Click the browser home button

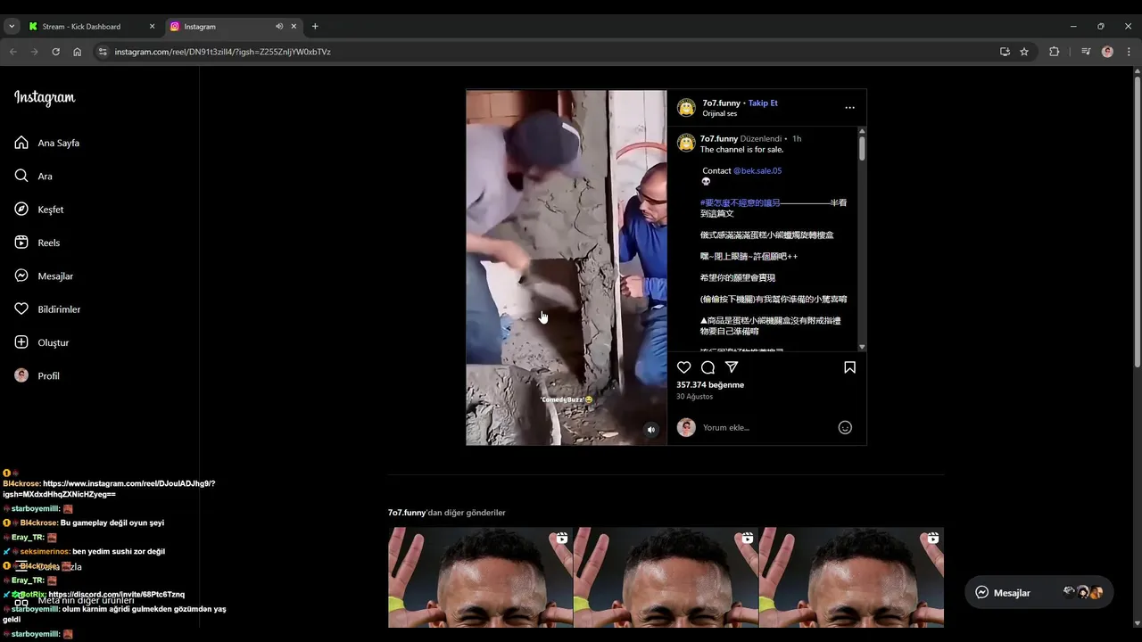pyautogui.click(x=78, y=52)
